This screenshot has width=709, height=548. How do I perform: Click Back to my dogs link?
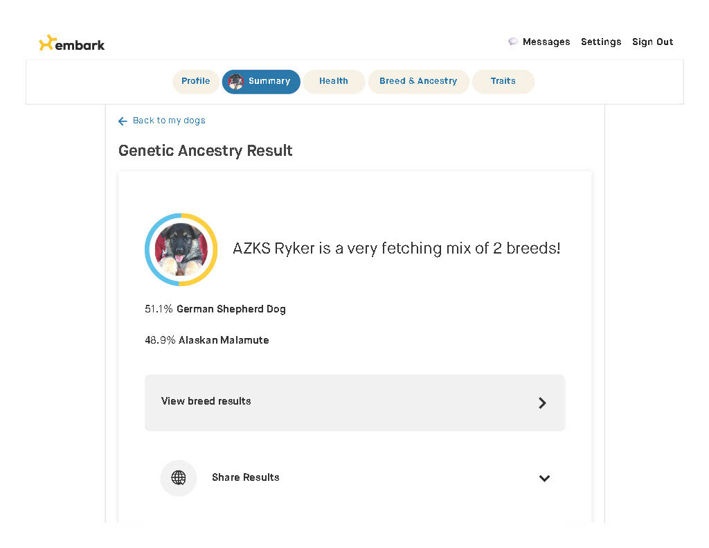point(169,121)
